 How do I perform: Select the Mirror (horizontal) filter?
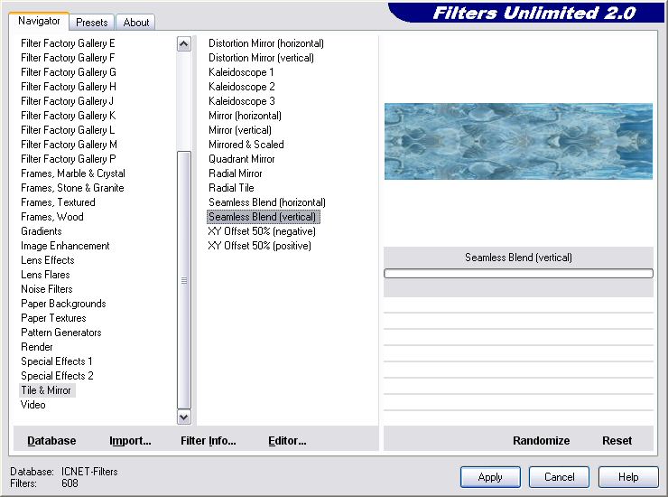[x=245, y=116]
